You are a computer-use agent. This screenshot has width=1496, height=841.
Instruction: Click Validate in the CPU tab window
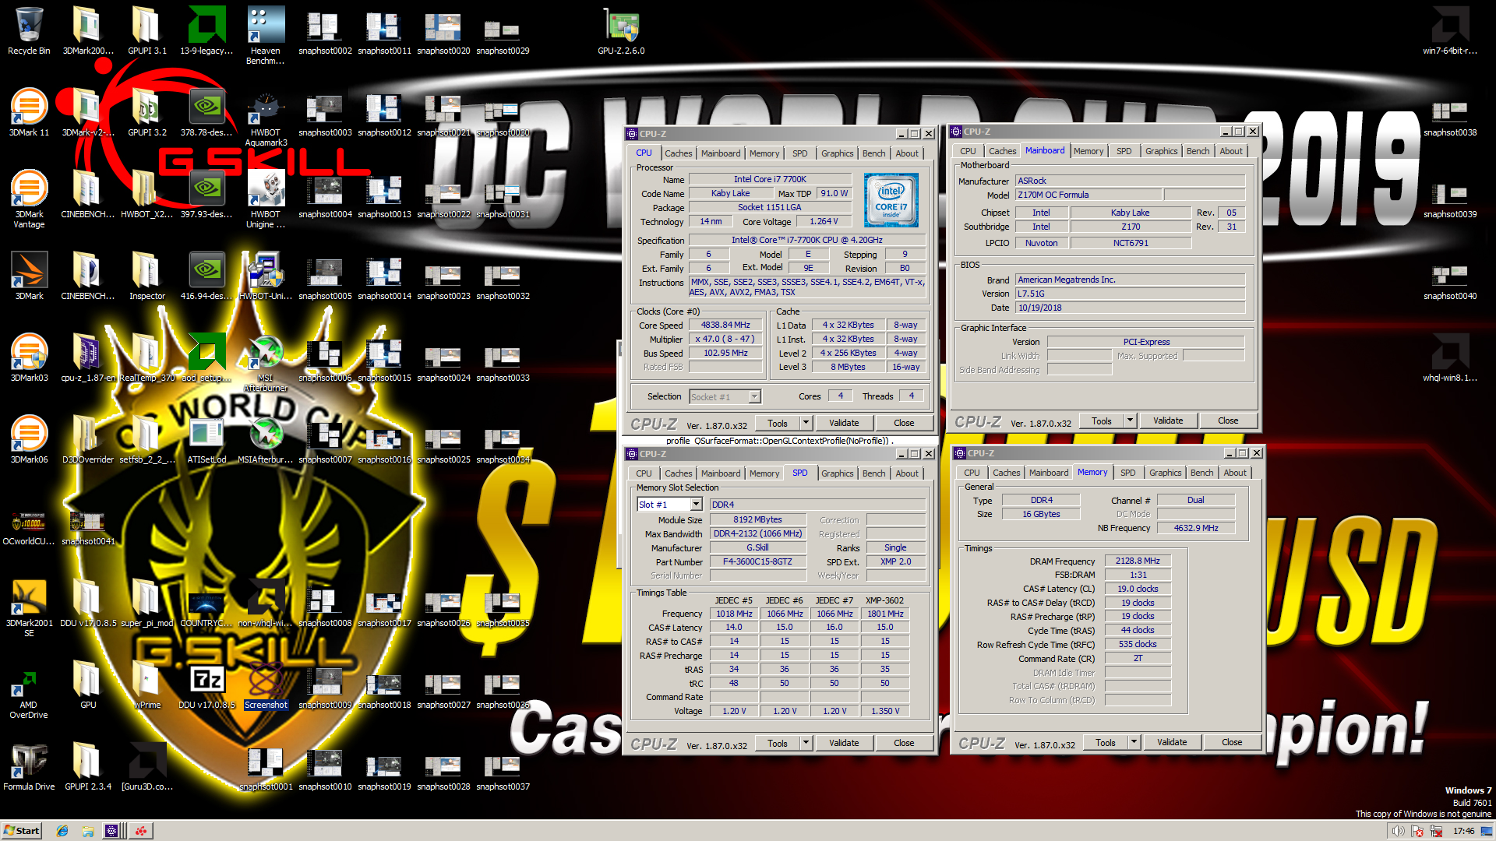[844, 423]
